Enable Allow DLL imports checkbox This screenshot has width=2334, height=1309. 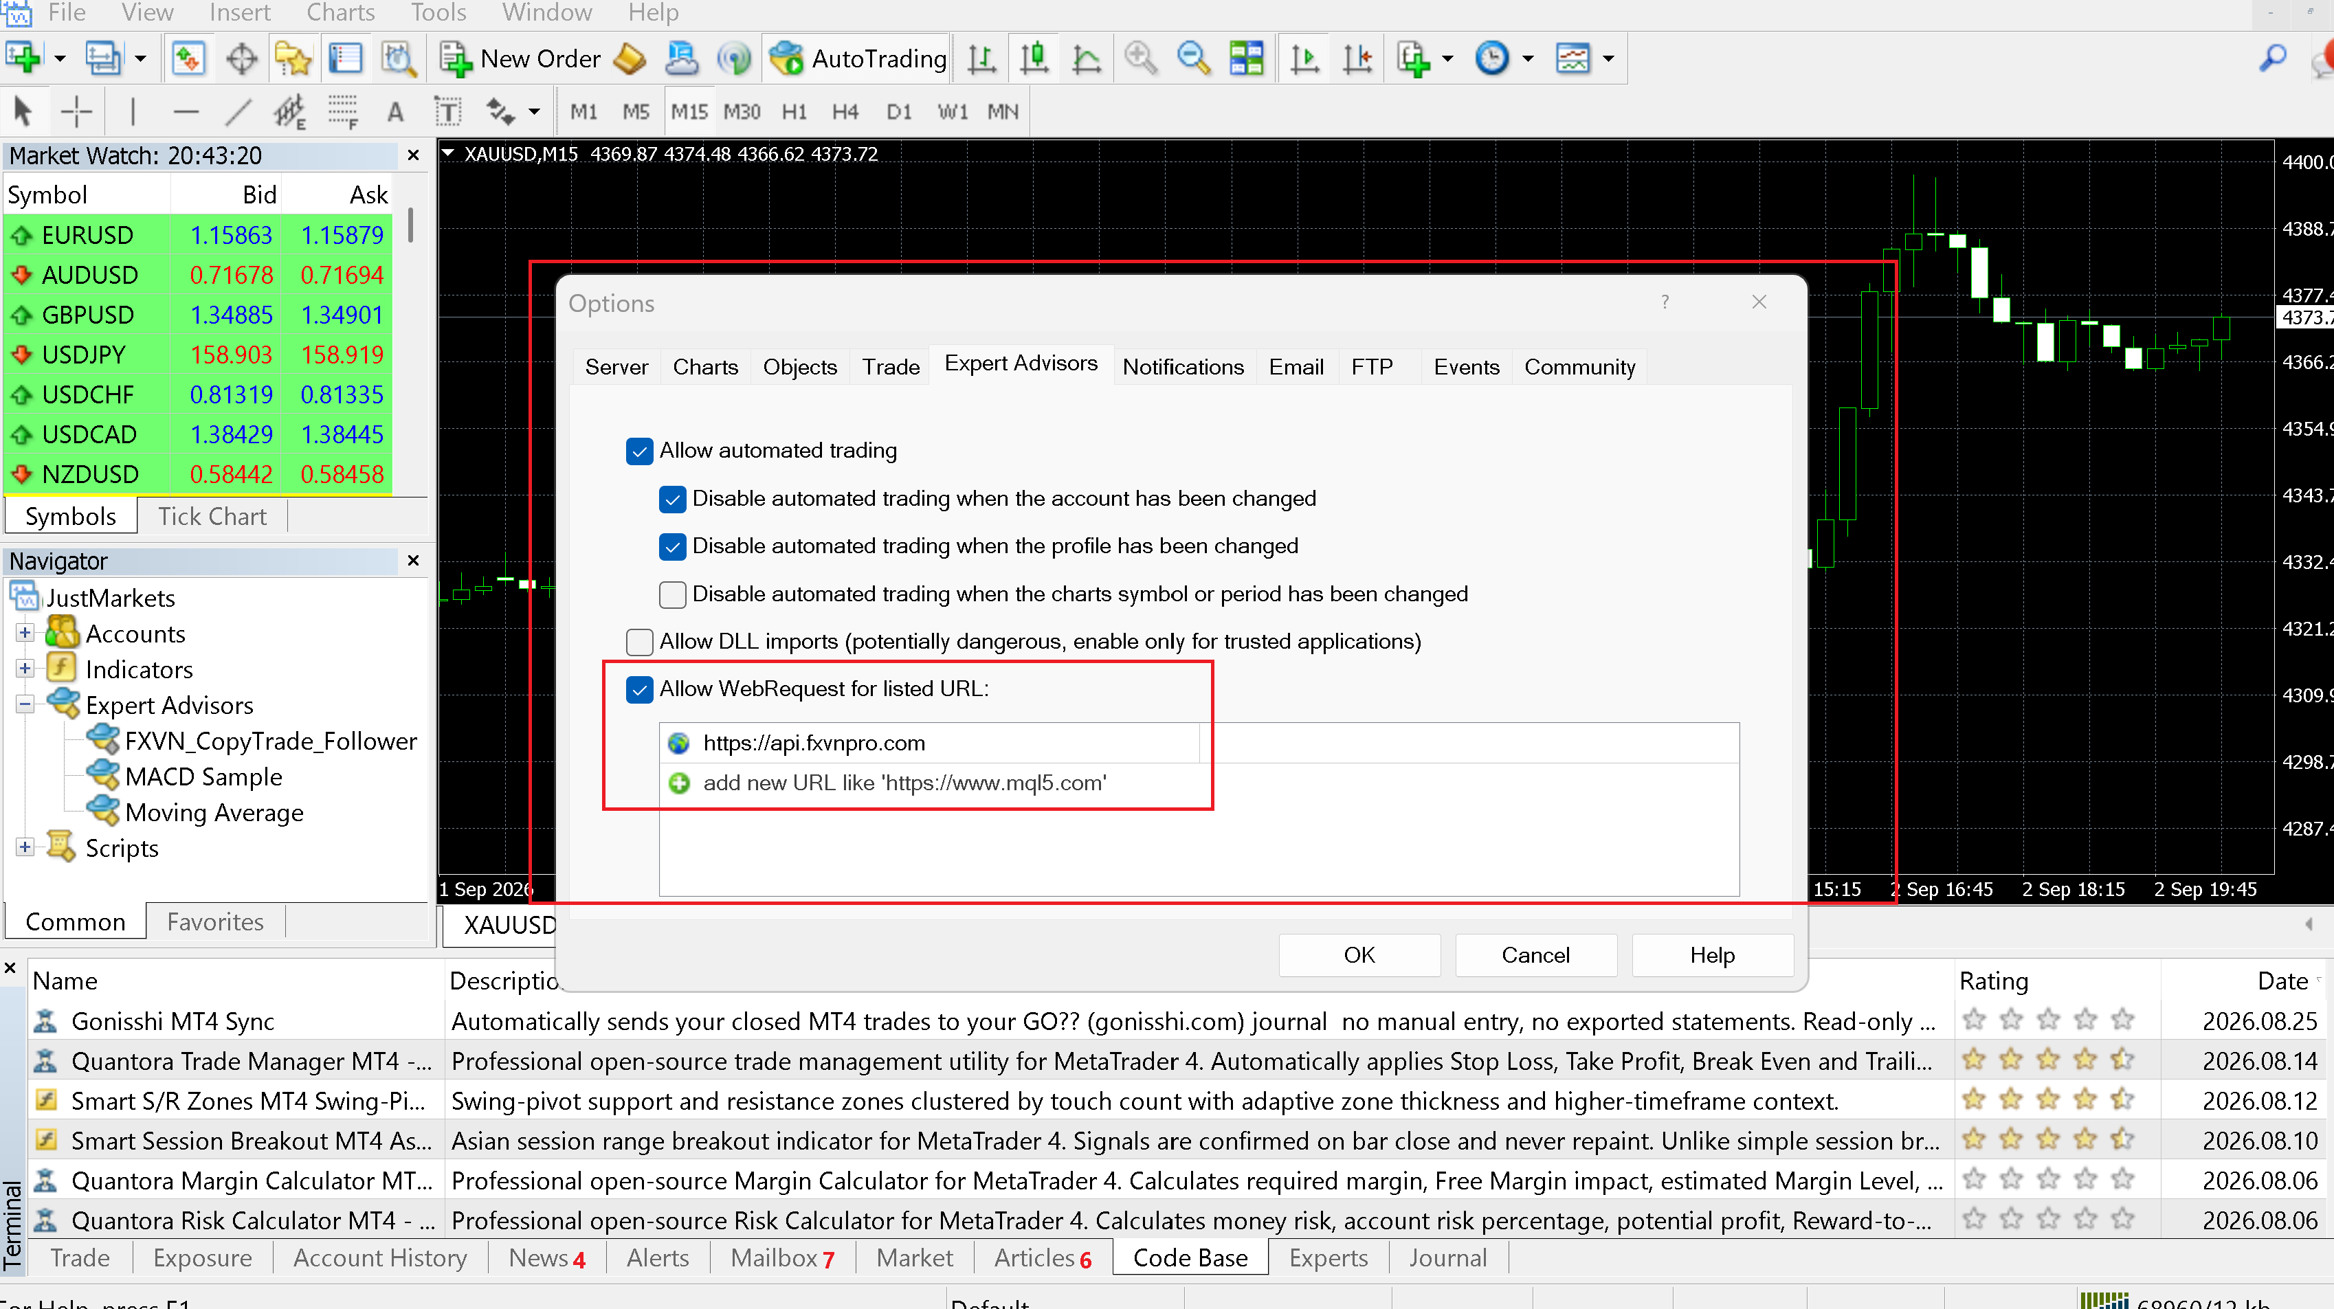640,642
